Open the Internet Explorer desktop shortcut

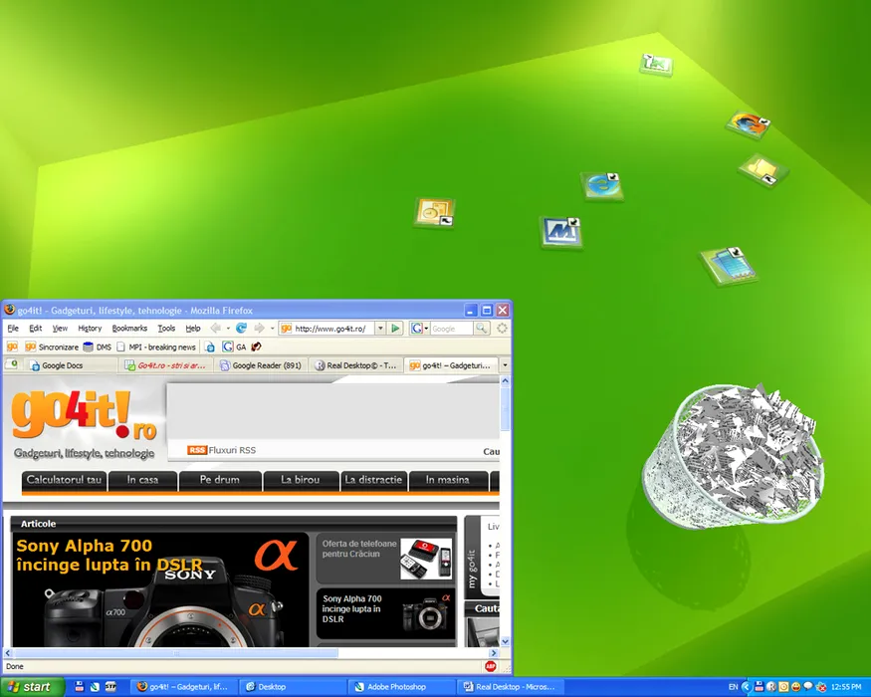click(x=601, y=185)
